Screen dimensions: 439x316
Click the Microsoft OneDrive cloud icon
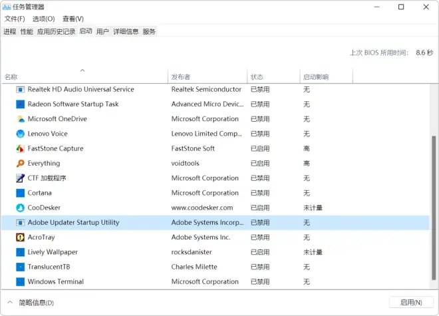point(21,119)
